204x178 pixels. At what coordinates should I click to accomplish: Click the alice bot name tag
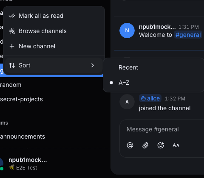(x=150, y=98)
